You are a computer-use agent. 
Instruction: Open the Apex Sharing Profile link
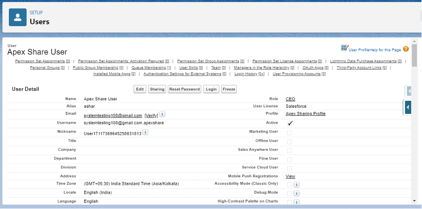tap(305, 114)
